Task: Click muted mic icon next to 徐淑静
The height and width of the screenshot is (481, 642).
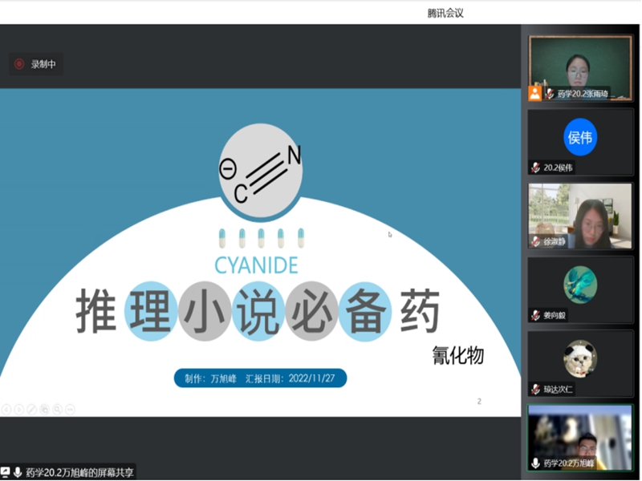Action: (x=535, y=241)
